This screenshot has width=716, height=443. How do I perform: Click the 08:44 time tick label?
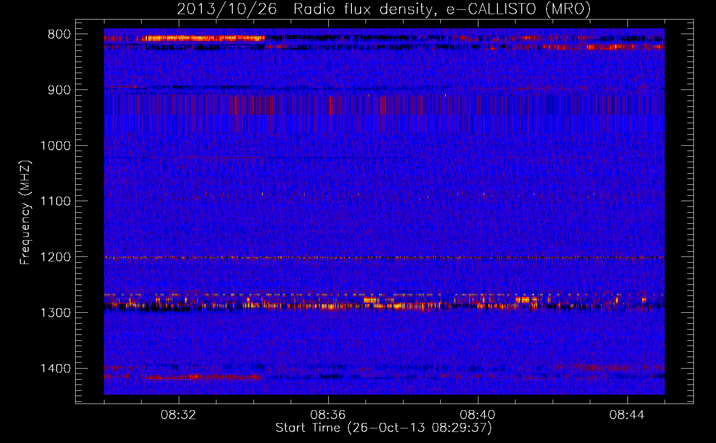627,415
